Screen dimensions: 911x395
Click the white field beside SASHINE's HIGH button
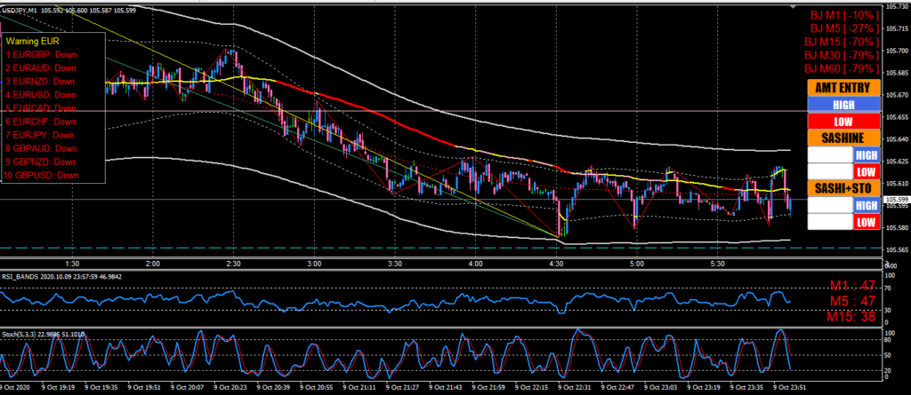828,154
